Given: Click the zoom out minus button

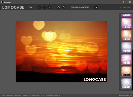Looking at the screenshot, I should (x=40, y=7).
